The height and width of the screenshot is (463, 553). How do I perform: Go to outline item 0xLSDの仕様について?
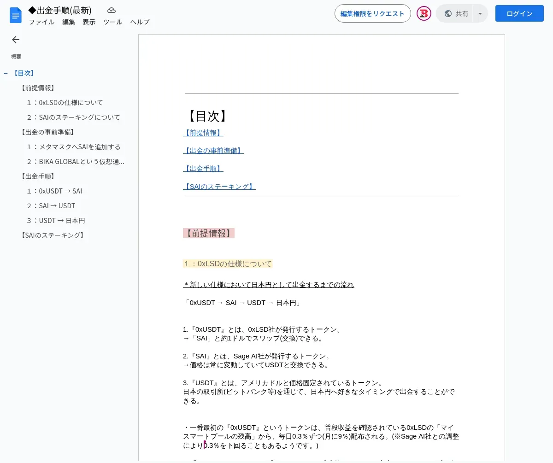tap(65, 103)
